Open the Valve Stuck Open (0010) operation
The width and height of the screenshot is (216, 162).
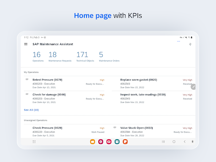point(152,131)
